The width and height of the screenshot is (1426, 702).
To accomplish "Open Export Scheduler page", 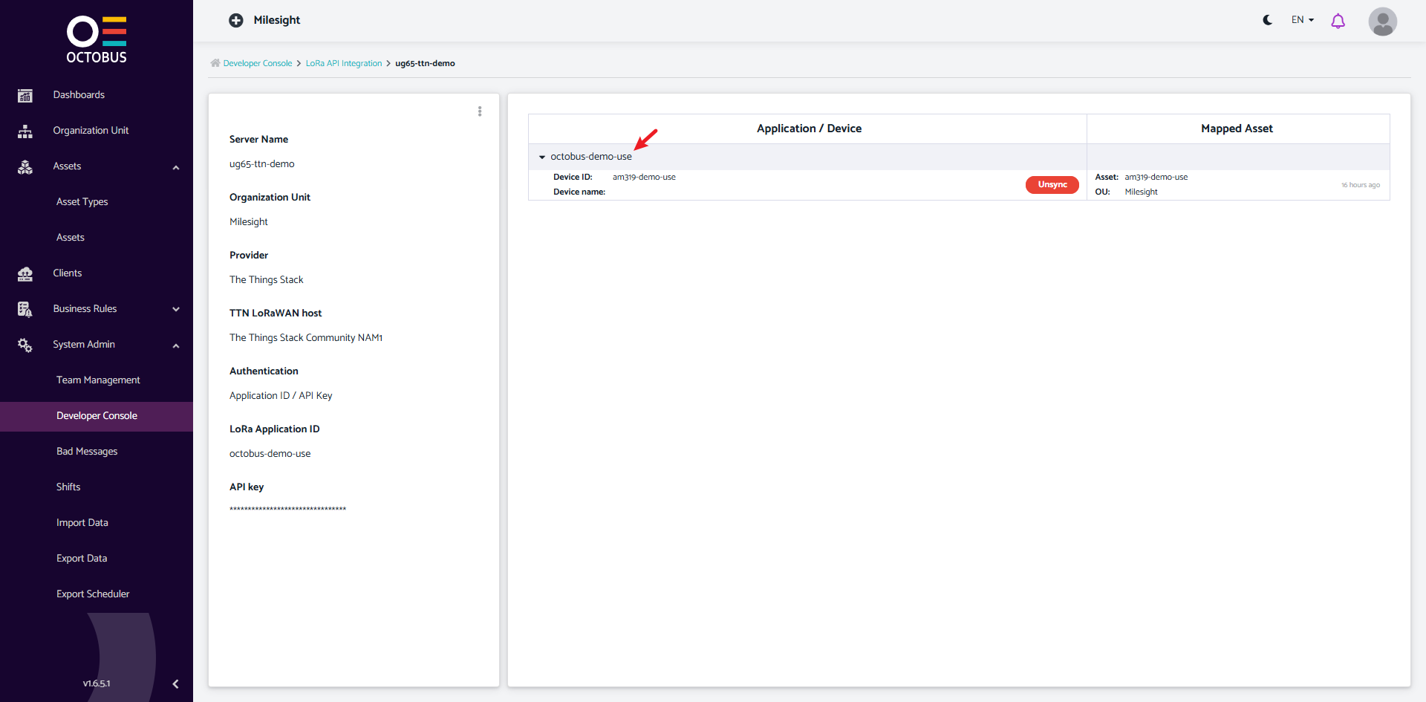I will point(93,594).
